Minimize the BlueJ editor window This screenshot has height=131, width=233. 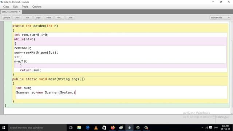tap(213, 2)
